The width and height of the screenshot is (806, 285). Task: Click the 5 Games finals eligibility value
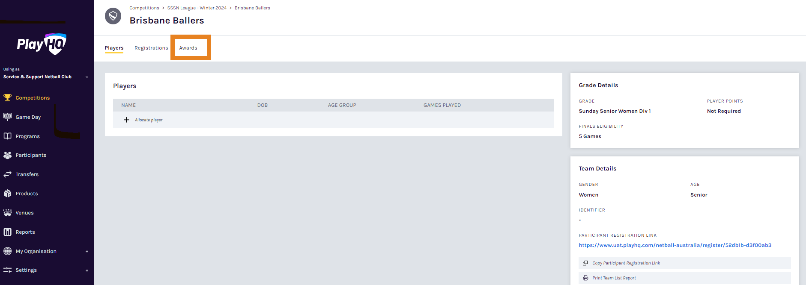pos(590,136)
